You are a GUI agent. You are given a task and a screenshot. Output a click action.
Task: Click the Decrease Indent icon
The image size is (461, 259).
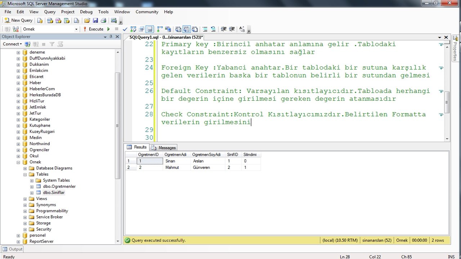point(224,29)
